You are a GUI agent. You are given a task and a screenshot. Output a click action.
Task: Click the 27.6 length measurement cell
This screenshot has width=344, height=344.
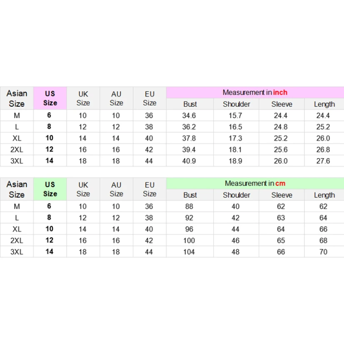[323, 161]
